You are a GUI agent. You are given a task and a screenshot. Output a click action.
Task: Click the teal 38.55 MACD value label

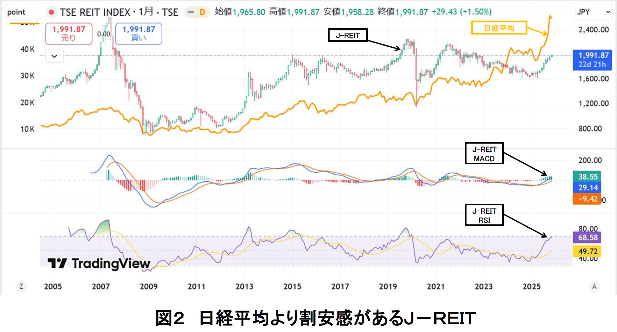tap(587, 176)
